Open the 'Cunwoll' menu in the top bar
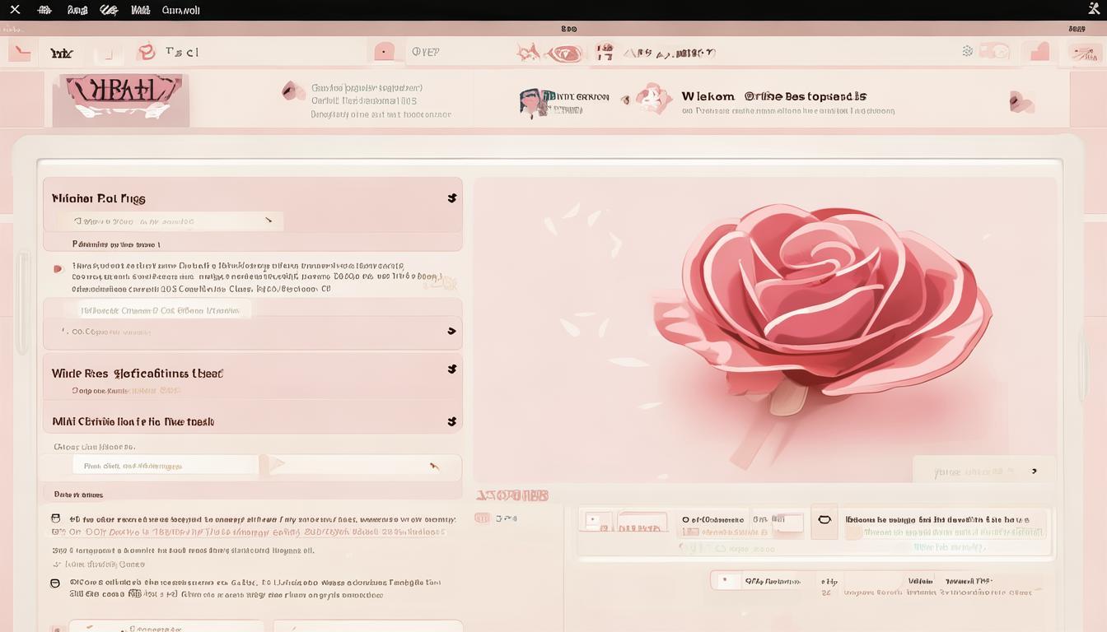The height and width of the screenshot is (632, 1107). pos(180,11)
